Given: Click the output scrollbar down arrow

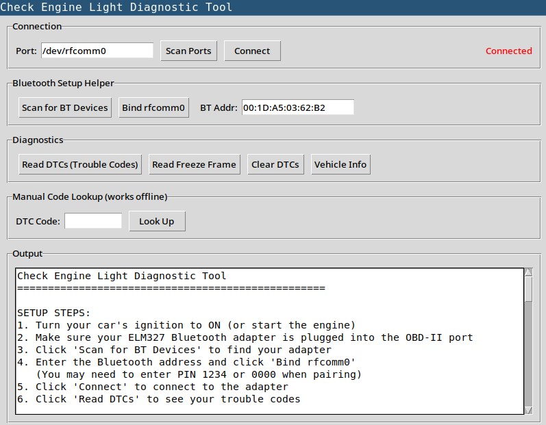Looking at the screenshot, I should click(x=528, y=410).
